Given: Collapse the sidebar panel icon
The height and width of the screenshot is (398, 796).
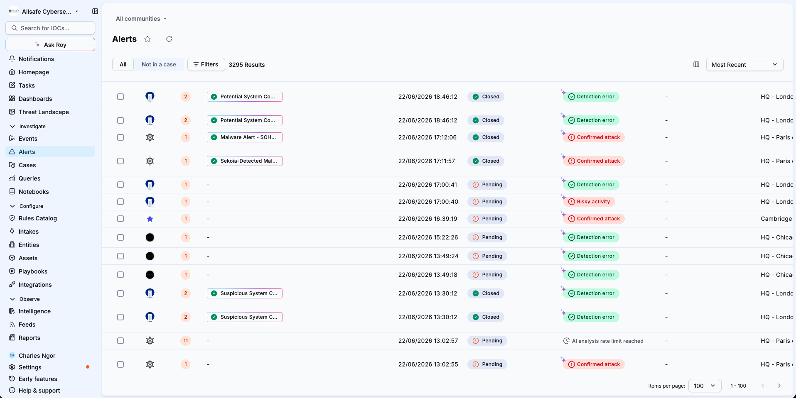Looking at the screenshot, I should coord(95,11).
